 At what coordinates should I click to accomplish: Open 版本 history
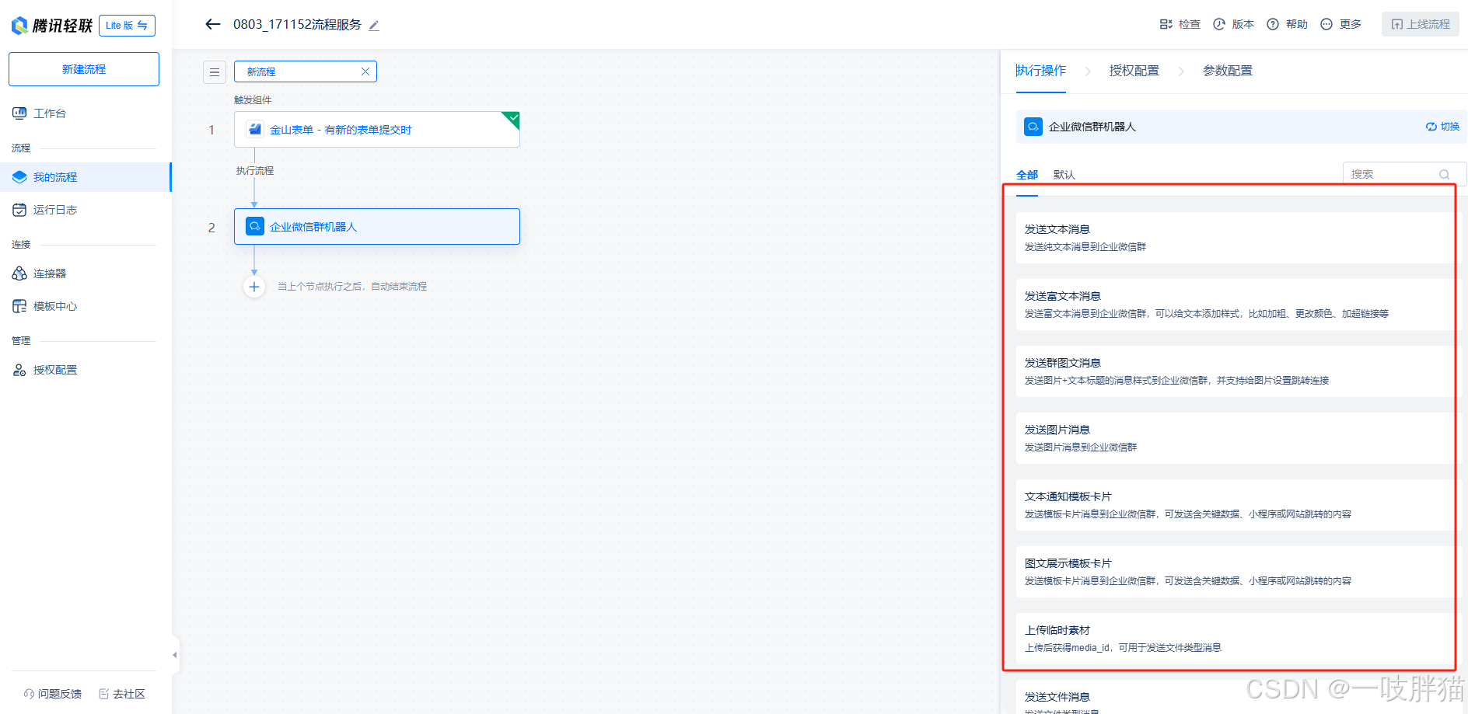tap(1233, 24)
